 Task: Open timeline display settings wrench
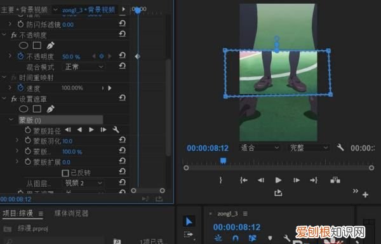pyautogui.click(x=287, y=238)
